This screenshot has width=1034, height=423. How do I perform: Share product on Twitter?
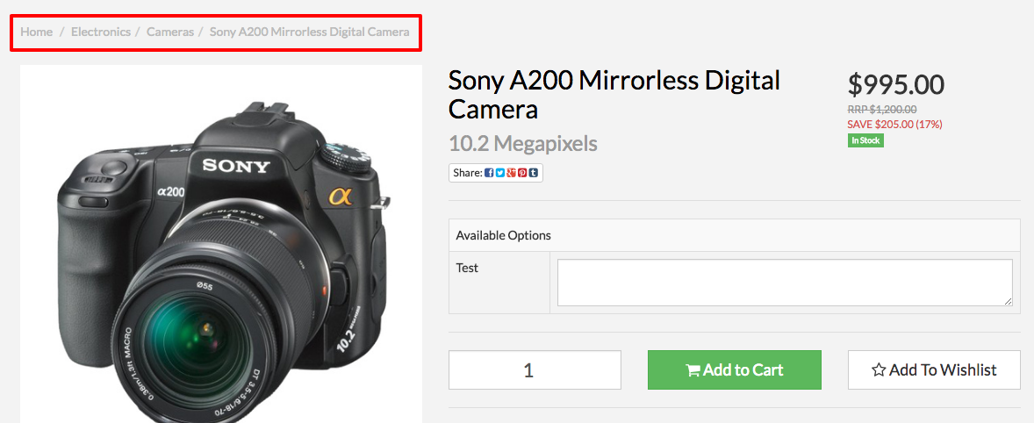[x=500, y=173]
